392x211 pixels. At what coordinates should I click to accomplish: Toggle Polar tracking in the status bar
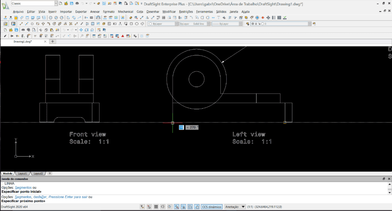click(x=170, y=207)
